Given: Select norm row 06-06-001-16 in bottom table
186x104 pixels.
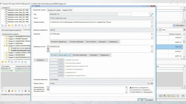Looking at the screenshot, I should pos(15,69).
